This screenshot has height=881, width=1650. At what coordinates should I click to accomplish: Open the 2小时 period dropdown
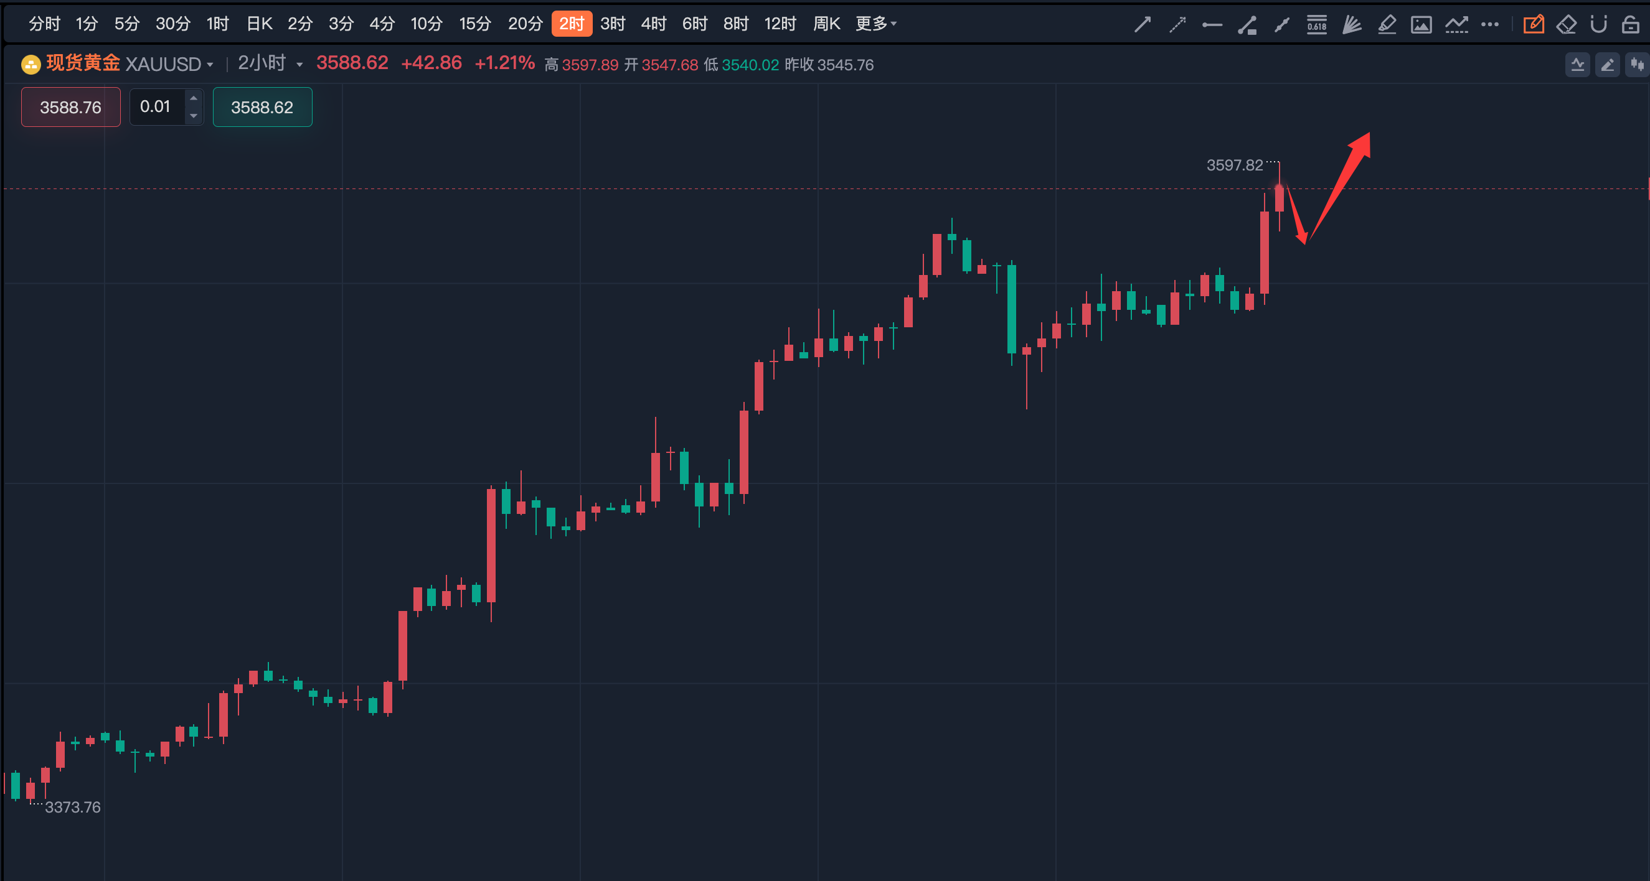pyautogui.click(x=270, y=63)
